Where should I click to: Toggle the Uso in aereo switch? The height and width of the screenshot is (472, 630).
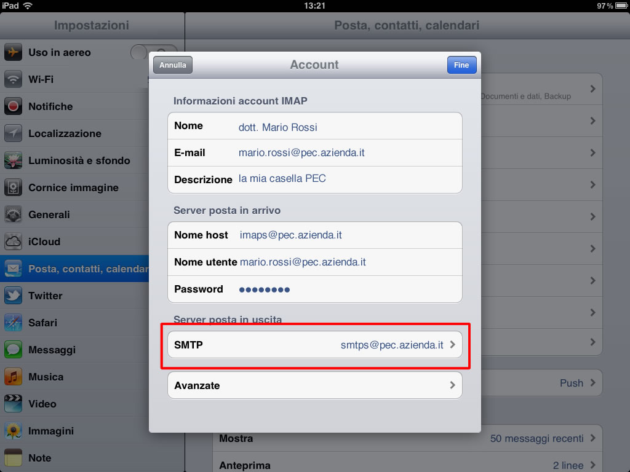click(154, 53)
